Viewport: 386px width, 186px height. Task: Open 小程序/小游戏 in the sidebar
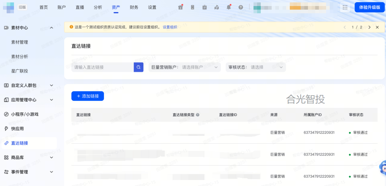(25, 114)
